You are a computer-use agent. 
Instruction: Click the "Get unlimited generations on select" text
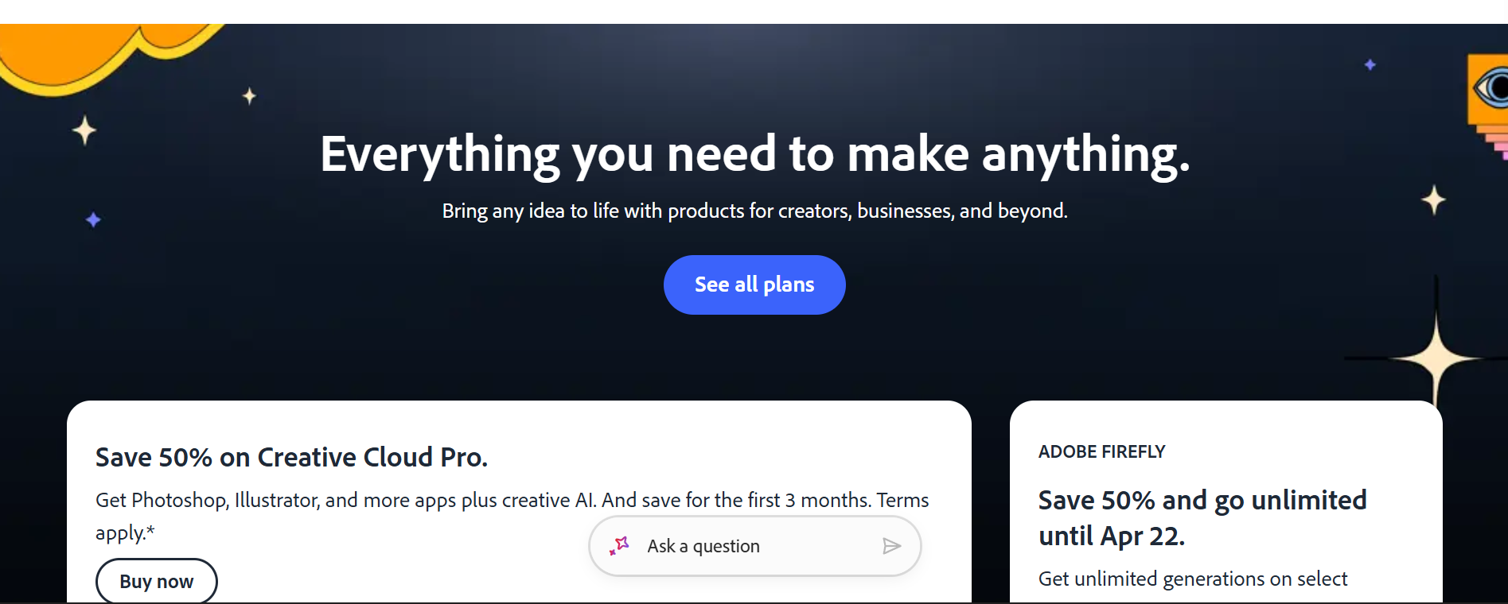pyautogui.click(x=1192, y=579)
